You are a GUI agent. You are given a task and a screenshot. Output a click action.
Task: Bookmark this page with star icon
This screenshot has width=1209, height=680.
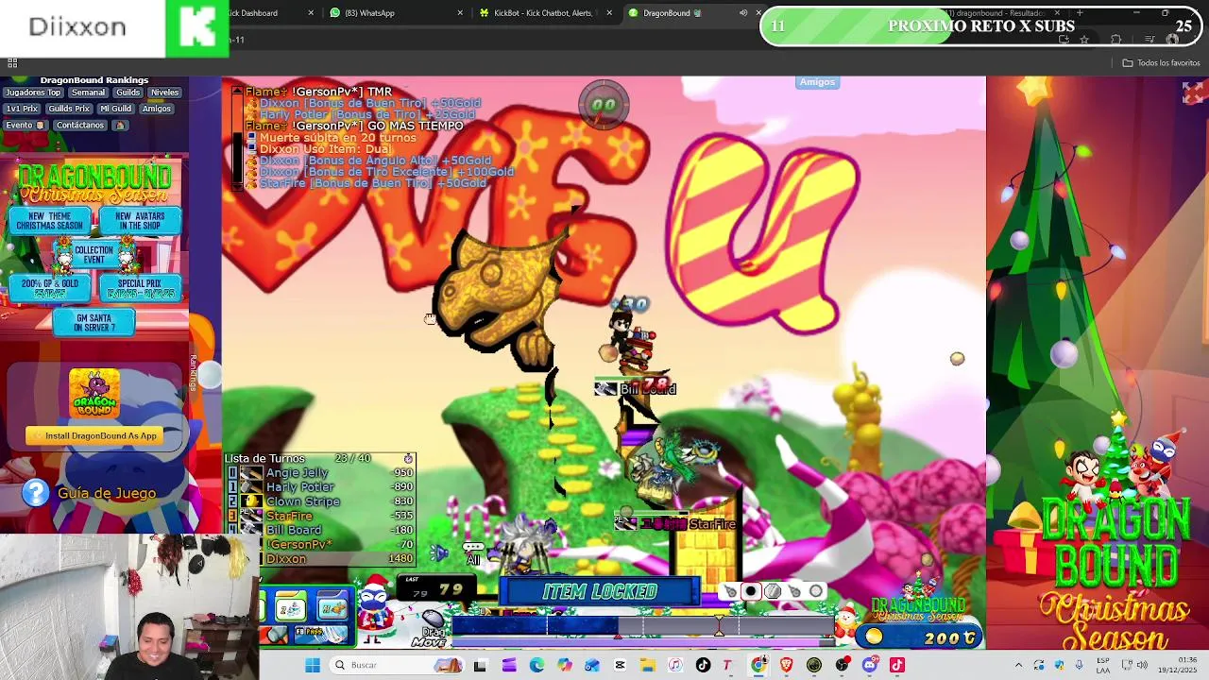[x=1084, y=40]
